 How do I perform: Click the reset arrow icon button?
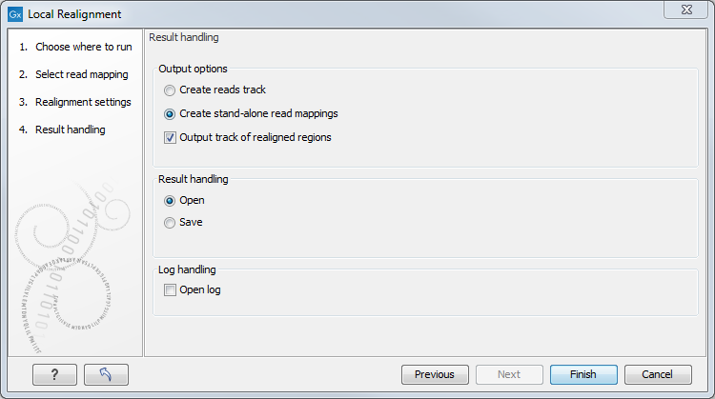pos(105,374)
